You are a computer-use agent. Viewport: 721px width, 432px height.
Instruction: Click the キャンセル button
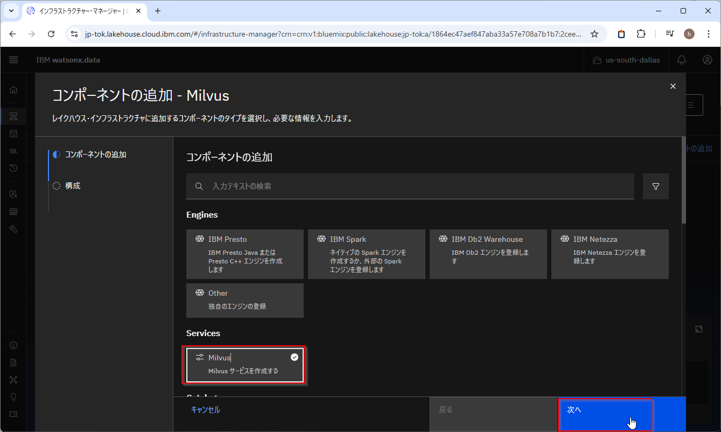[x=206, y=410]
